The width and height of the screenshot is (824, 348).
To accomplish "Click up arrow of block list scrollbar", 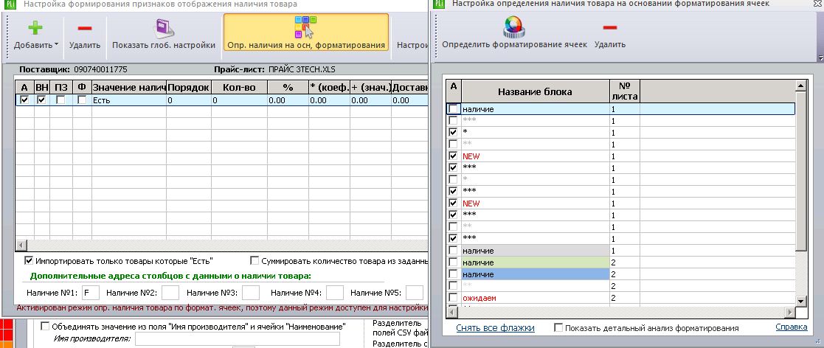I will [801, 86].
